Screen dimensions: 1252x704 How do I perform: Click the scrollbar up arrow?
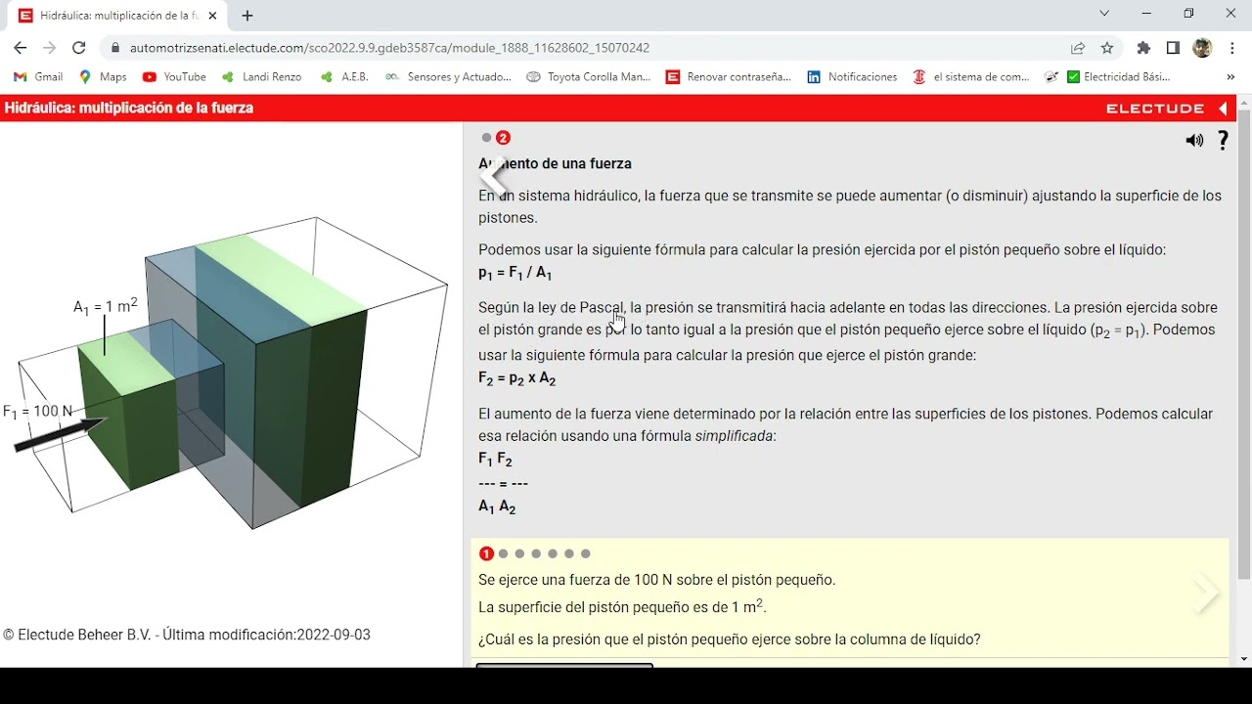1244,102
